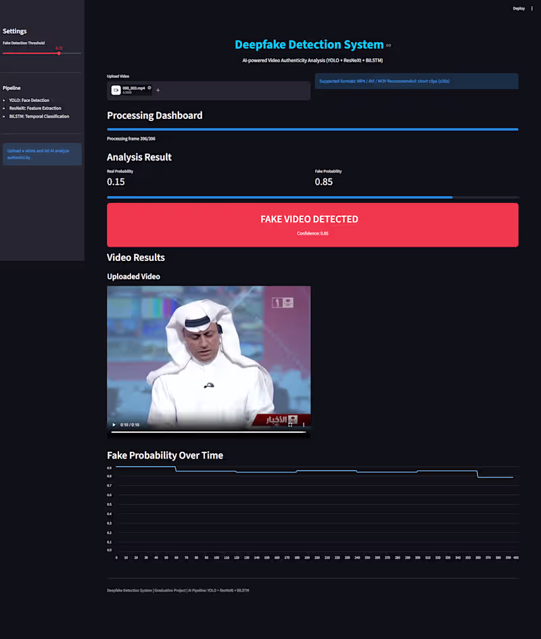
Task: Click the AI-powered Video Authenticity Analysis subtitle
Action: [312, 60]
